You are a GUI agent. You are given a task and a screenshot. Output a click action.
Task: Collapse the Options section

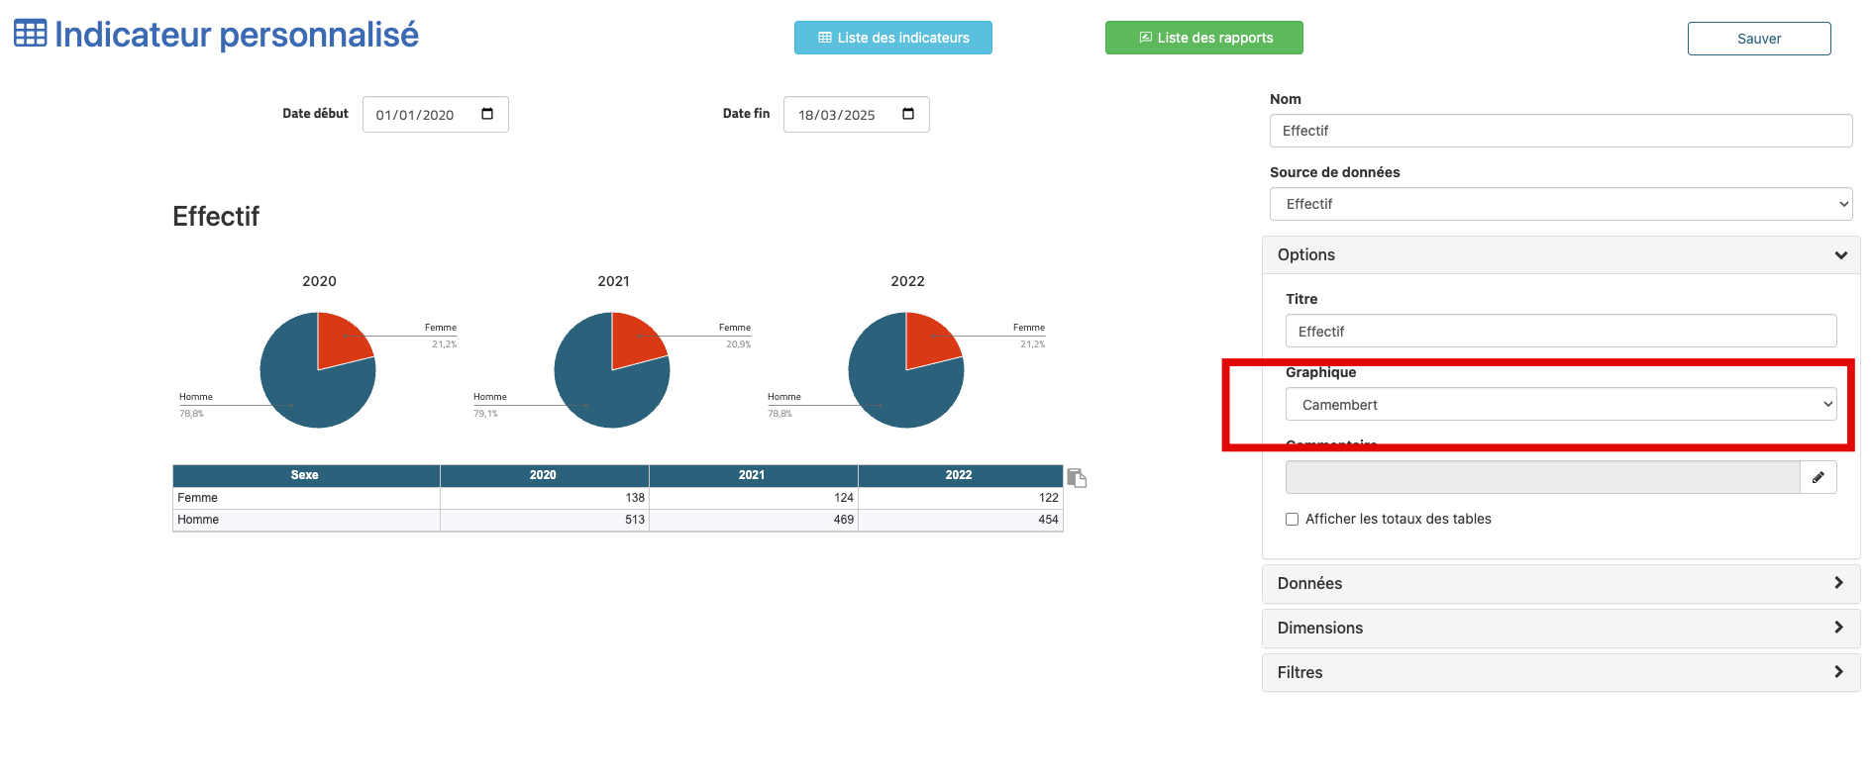coord(1561,254)
